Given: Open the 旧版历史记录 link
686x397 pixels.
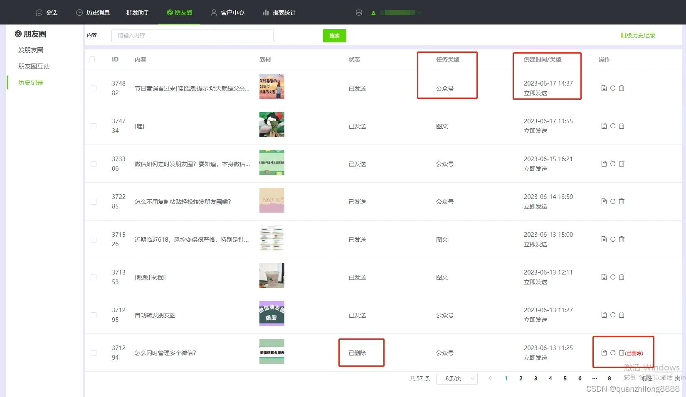Looking at the screenshot, I should click(637, 35).
